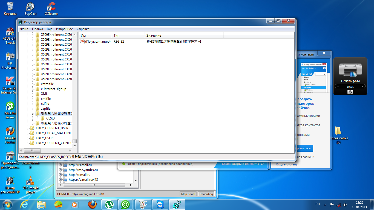The width and height of the screenshot is (374, 210).
Task: Open the taskbar clock showing 22:26
Action: [359, 205]
